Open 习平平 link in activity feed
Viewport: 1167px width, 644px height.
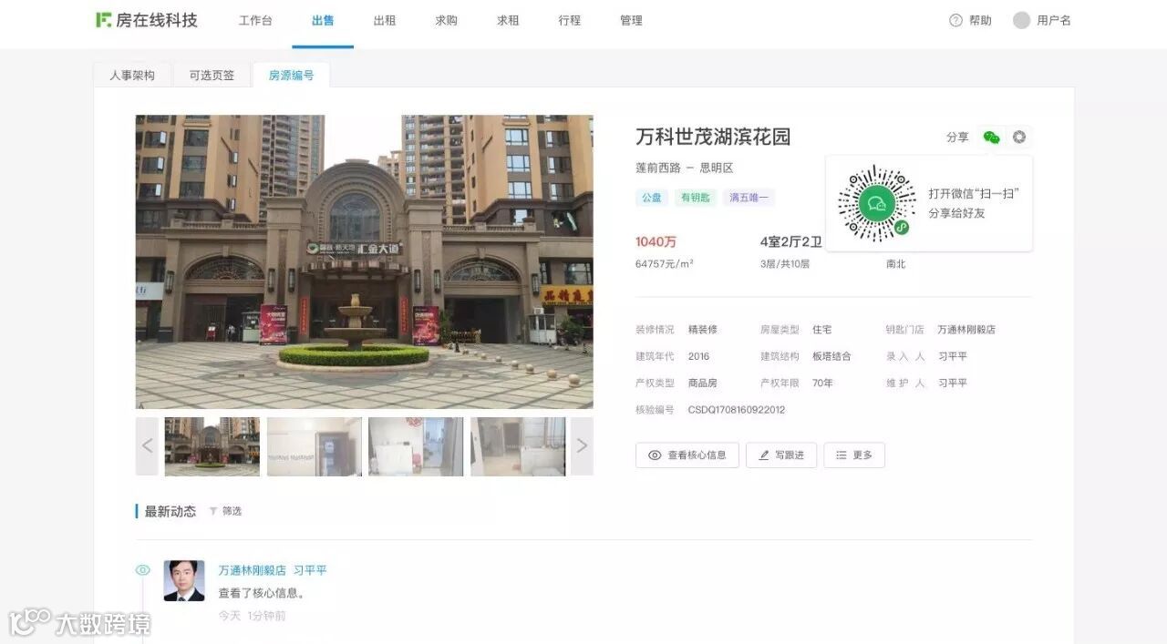click(x=310, y=570)
